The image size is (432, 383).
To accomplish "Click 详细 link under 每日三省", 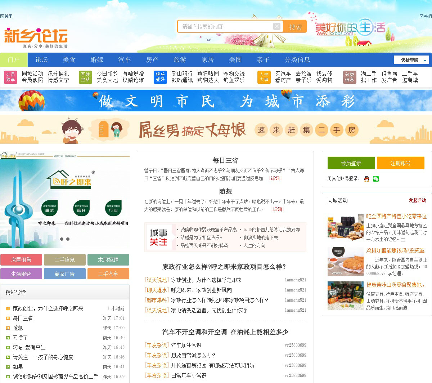I will (275, 178).
